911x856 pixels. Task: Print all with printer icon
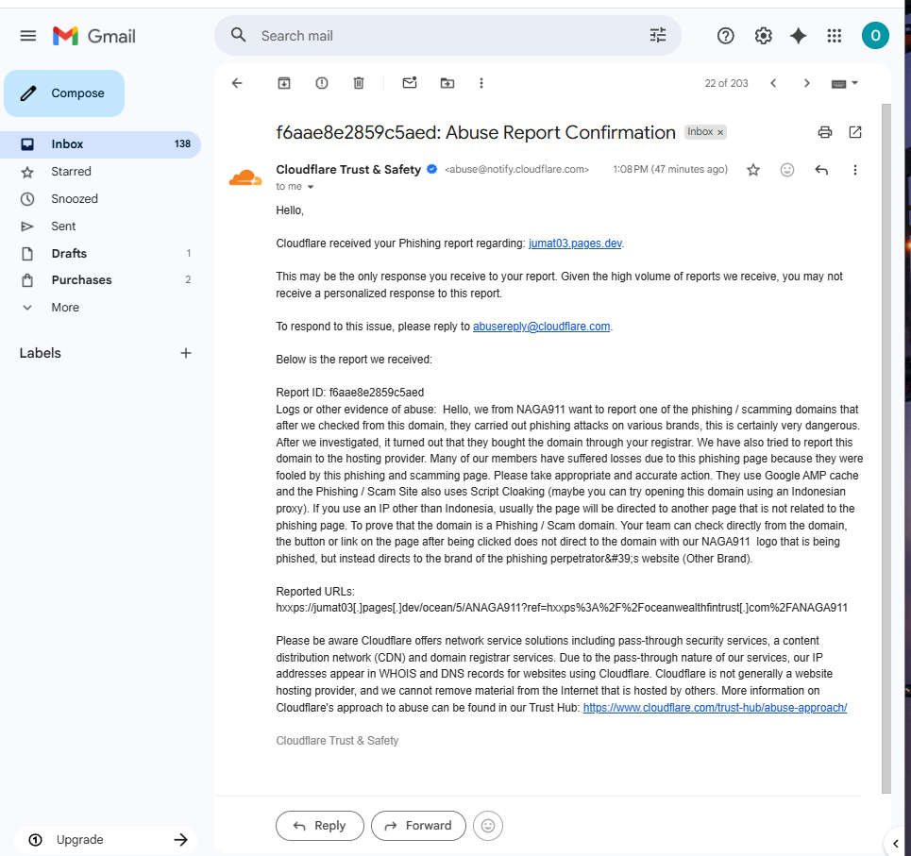824,132
